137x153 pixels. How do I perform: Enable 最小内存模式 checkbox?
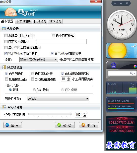coord(53,35)
